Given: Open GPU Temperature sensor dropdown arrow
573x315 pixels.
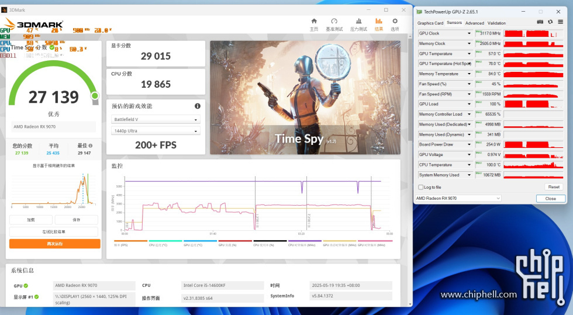Looking at the screenshot, I should 469,54.
